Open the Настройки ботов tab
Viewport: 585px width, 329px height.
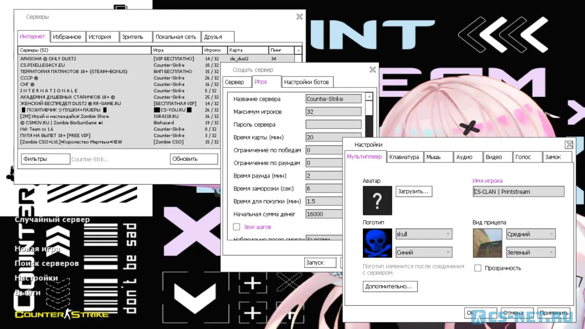(x=306, y=82)
